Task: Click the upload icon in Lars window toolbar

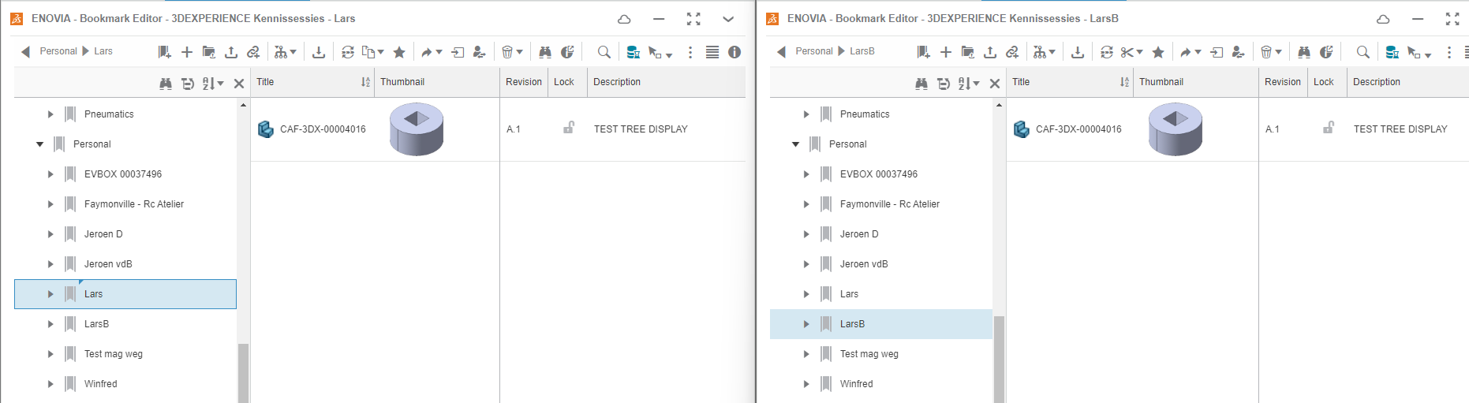Action: click(x=231, y=52)
